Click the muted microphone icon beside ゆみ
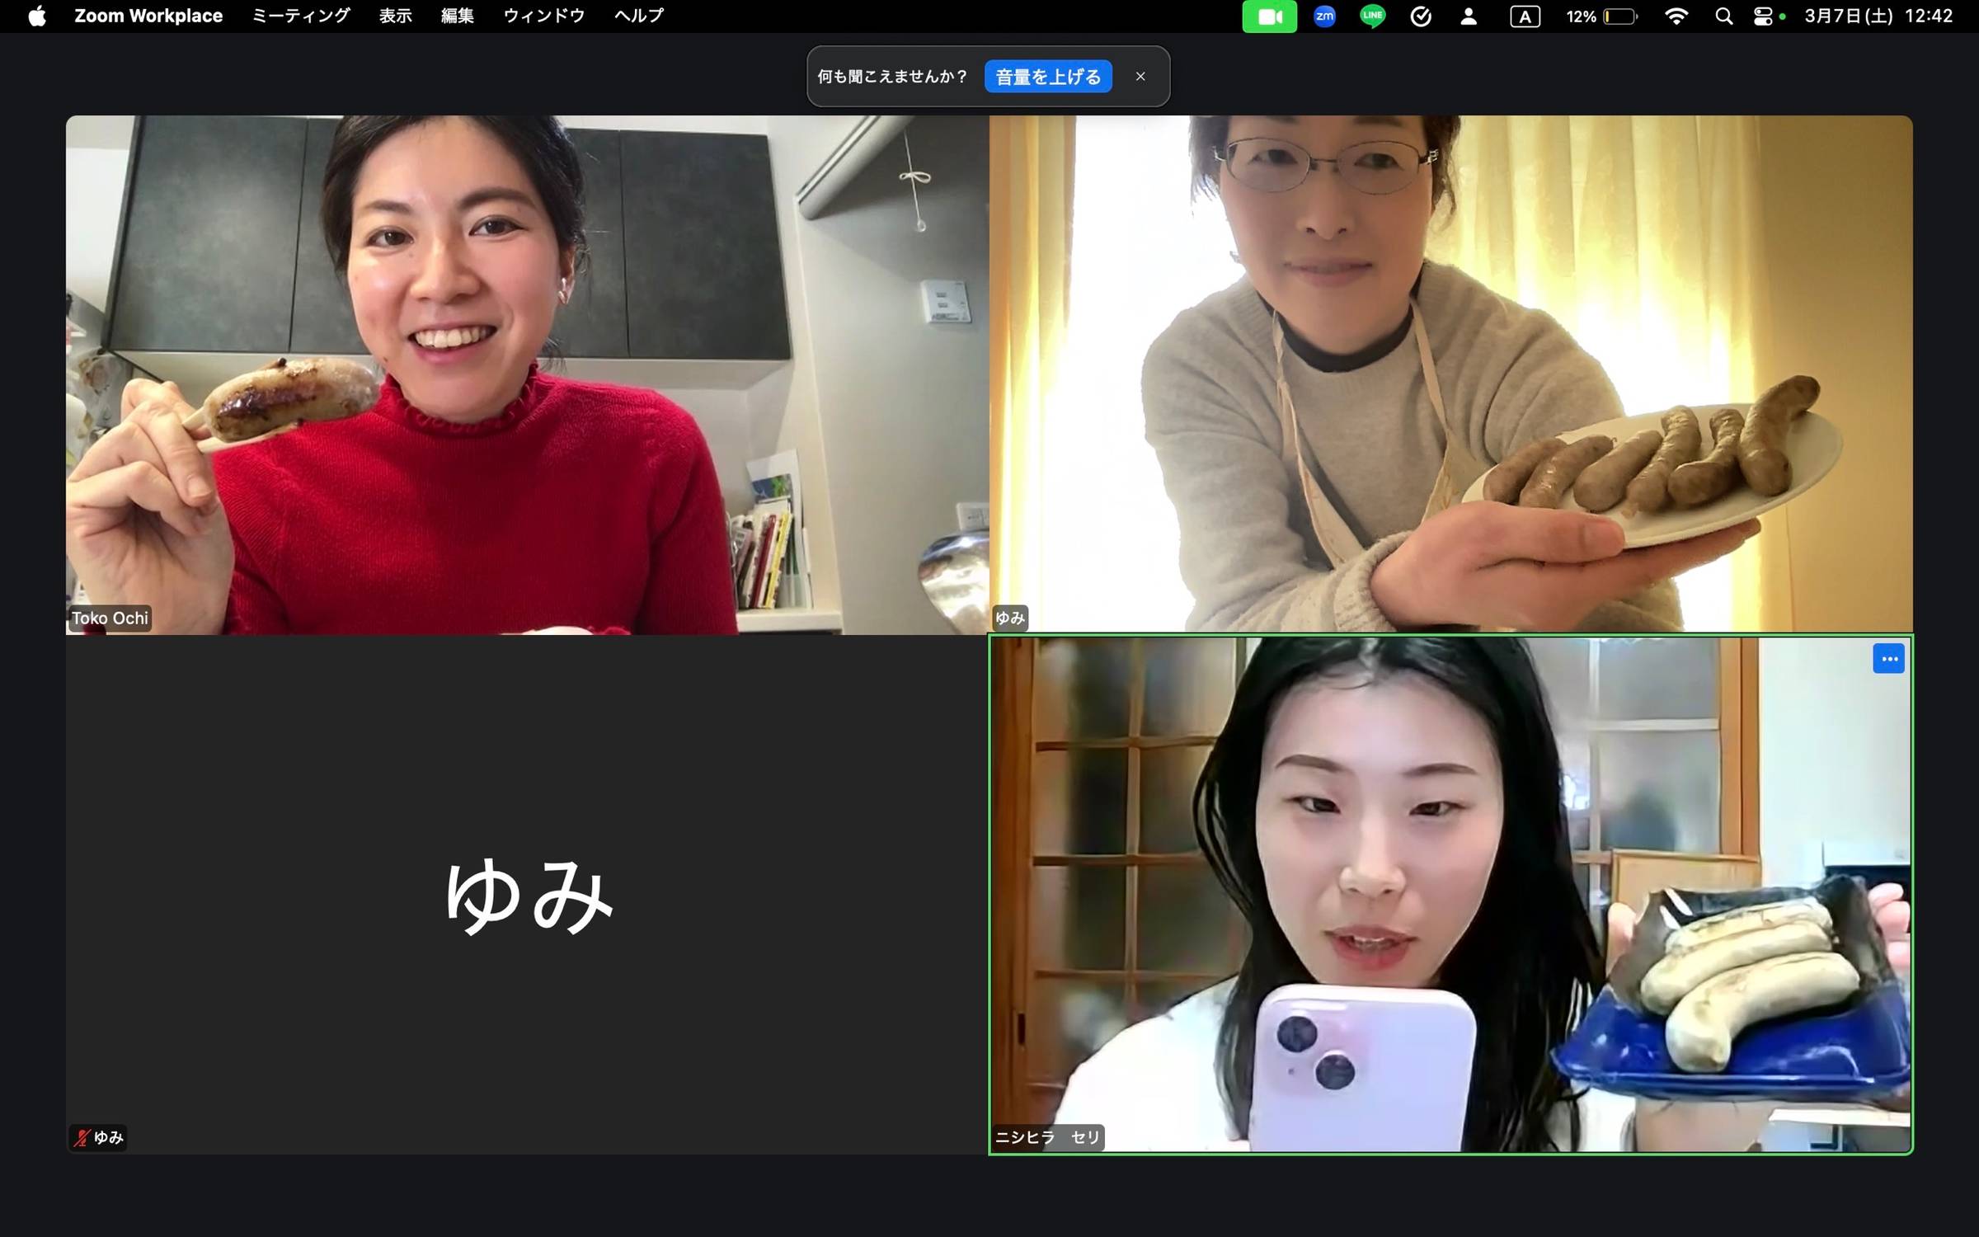 pyautogui.click(x=81, y=1138)
